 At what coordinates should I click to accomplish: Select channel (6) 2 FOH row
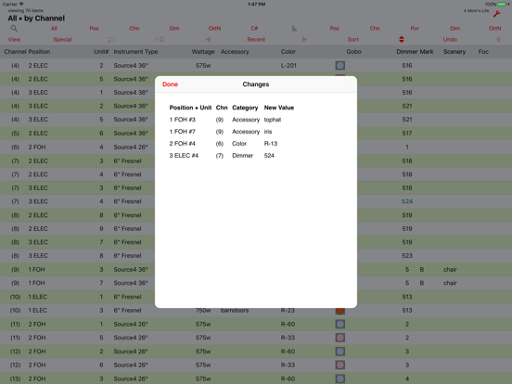coord(256,147)
